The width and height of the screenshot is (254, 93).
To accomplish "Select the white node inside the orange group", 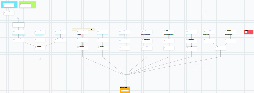I will click(125, 91).
